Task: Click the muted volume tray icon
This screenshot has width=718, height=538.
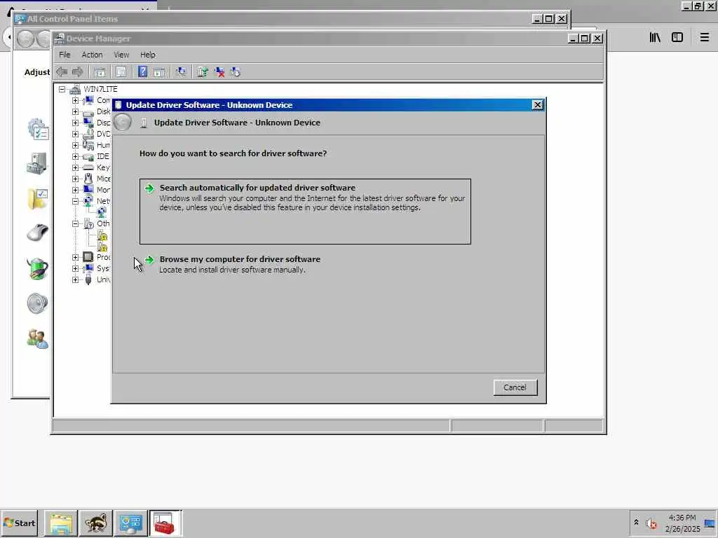Action: (651, 523)
